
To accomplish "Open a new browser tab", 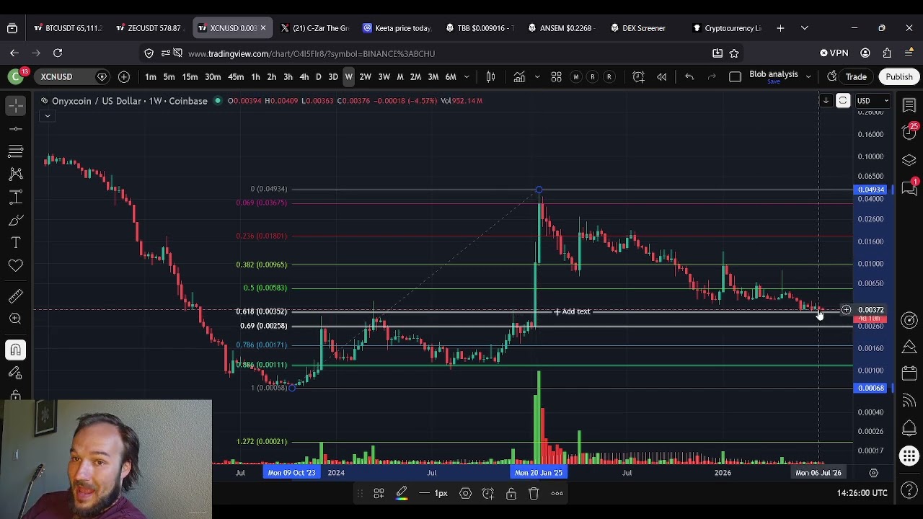I will point(780,28).
